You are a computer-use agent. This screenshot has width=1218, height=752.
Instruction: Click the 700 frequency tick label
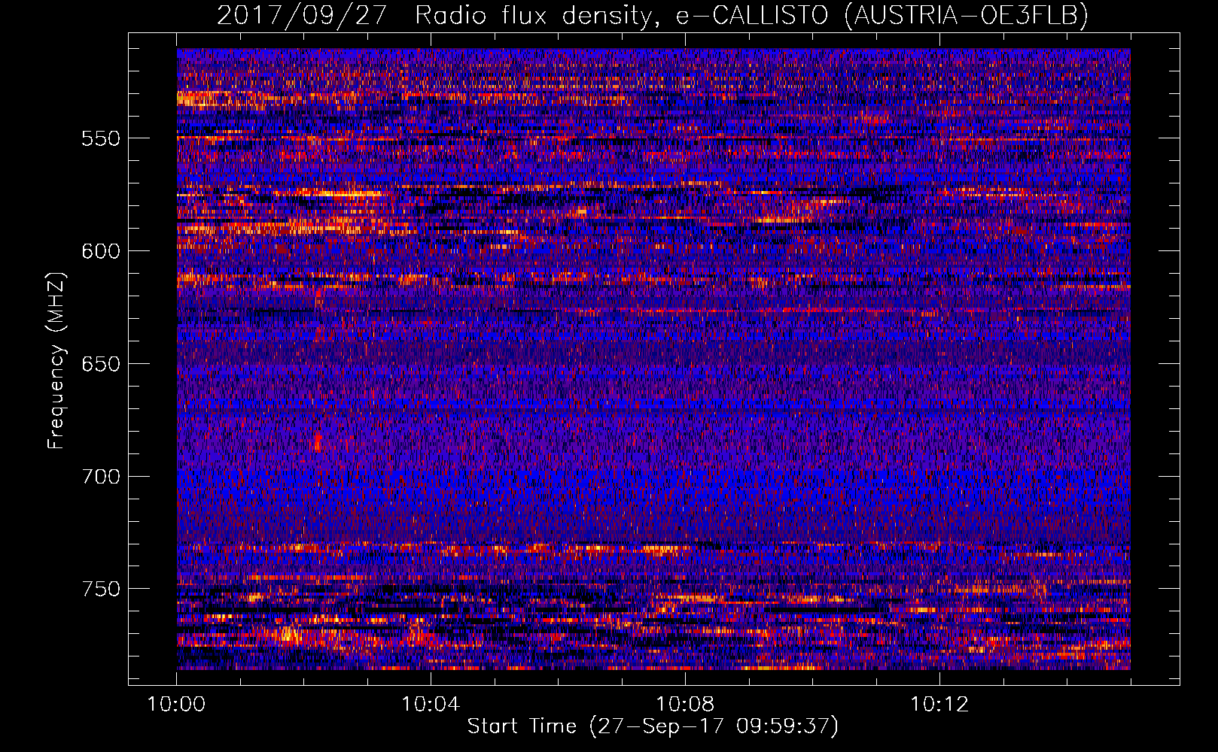point(101,476)
